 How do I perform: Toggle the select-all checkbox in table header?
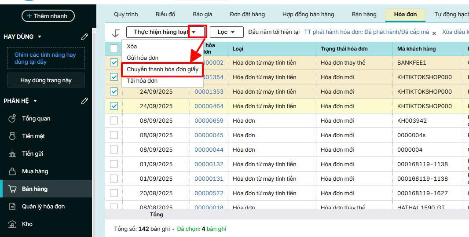point(114,48)
